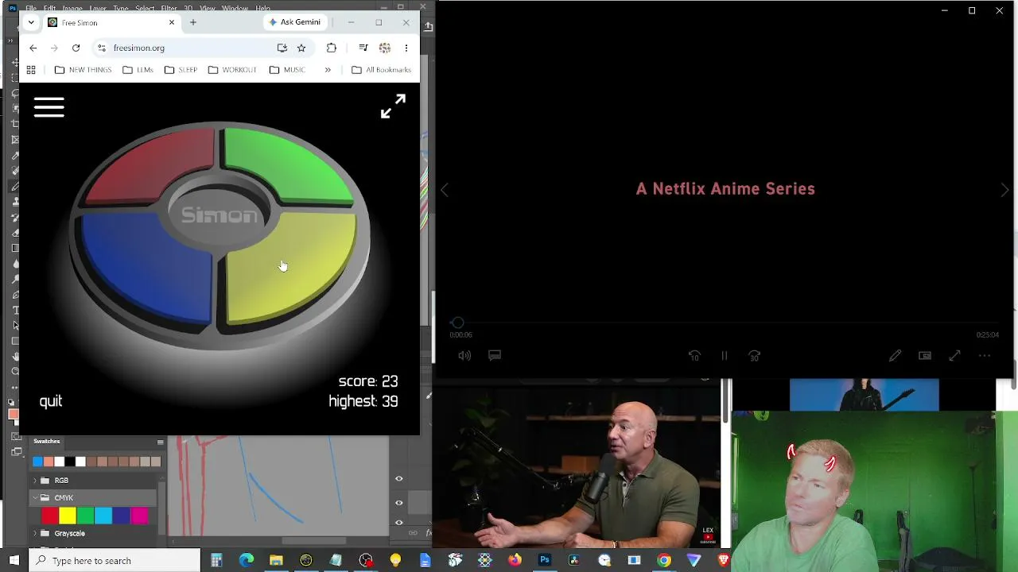Image resolution: width=1018 pixels, height=572 pixels.
Task: Open the Windows Start menu
Action: 14,560
